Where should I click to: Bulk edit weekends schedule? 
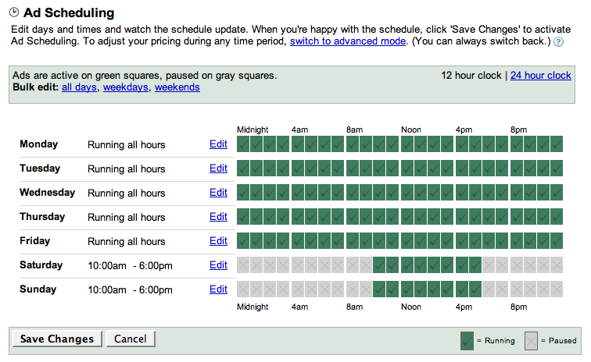(x=177, y=87)
